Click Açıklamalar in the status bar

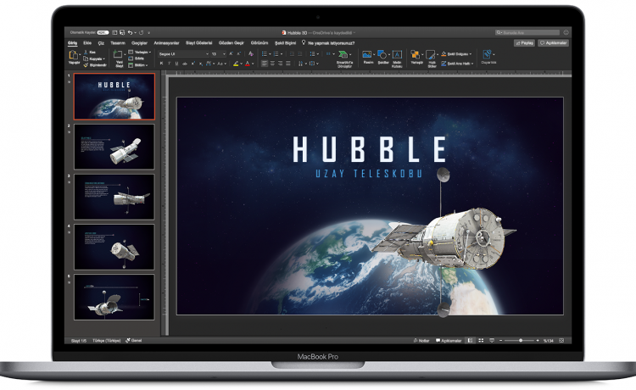449,341
